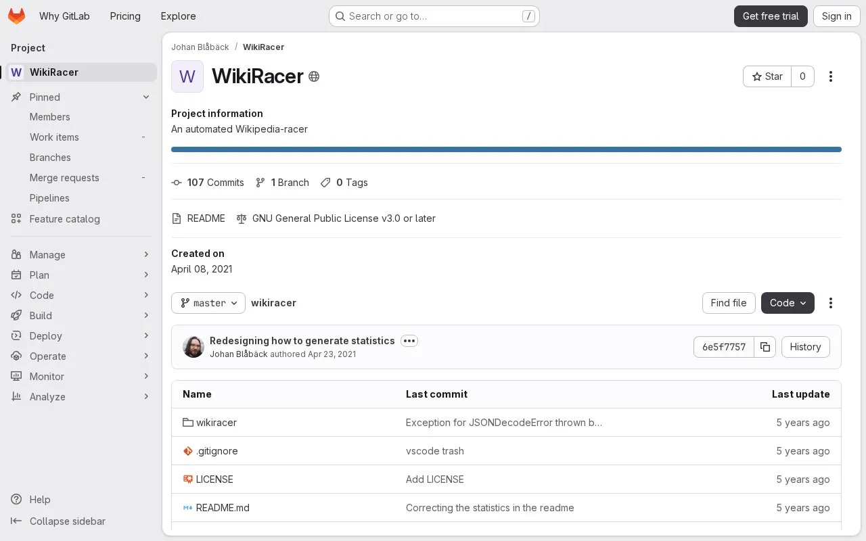Star the WikiRacer project

point(767,76)
